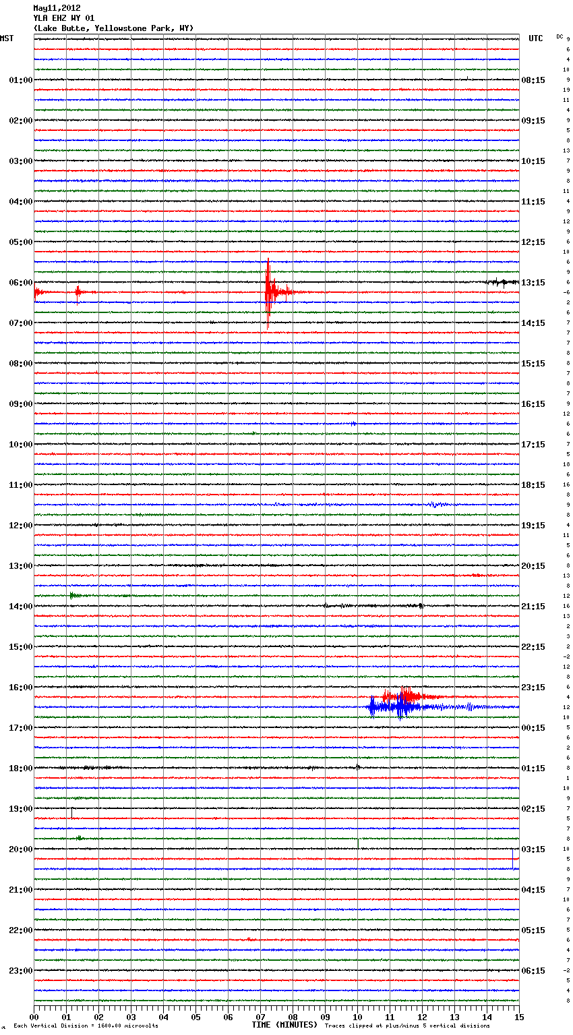The width and height of the screenshot is (573, 1035).
Task: Select the 12:00 MST row label
Action: (x=21, y=525)
